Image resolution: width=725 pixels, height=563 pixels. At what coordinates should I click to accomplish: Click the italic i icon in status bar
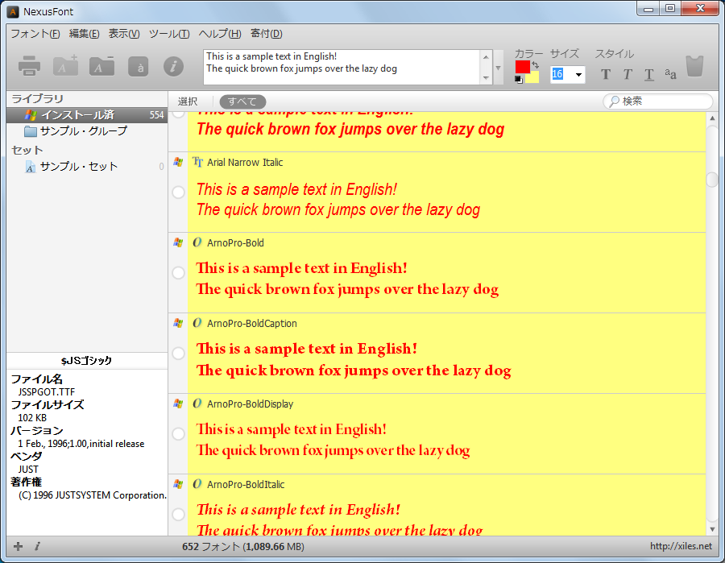[37, 546]
